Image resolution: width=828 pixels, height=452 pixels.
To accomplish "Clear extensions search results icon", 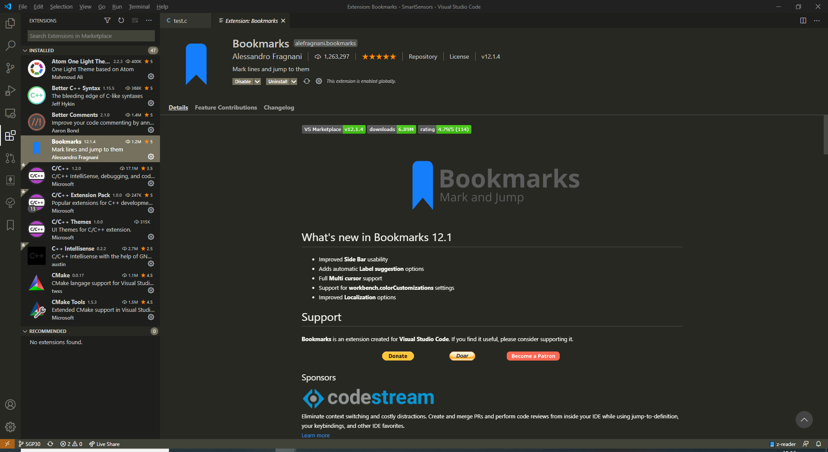I will (x=135, y=20).
